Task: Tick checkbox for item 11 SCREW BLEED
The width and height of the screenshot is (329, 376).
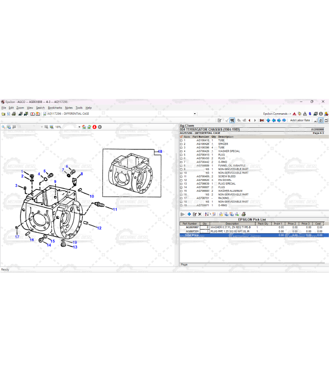Action: coord(181,176)
